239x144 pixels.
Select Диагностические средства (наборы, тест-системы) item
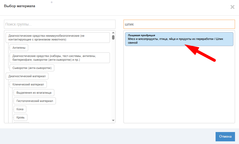60,58
